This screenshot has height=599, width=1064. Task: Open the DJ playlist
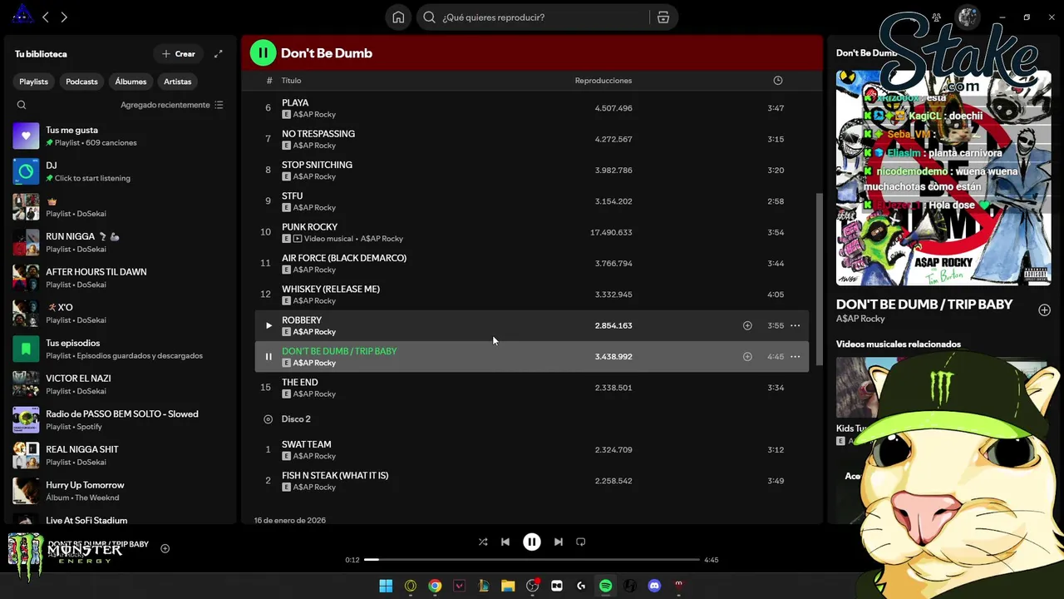(121, 171)
